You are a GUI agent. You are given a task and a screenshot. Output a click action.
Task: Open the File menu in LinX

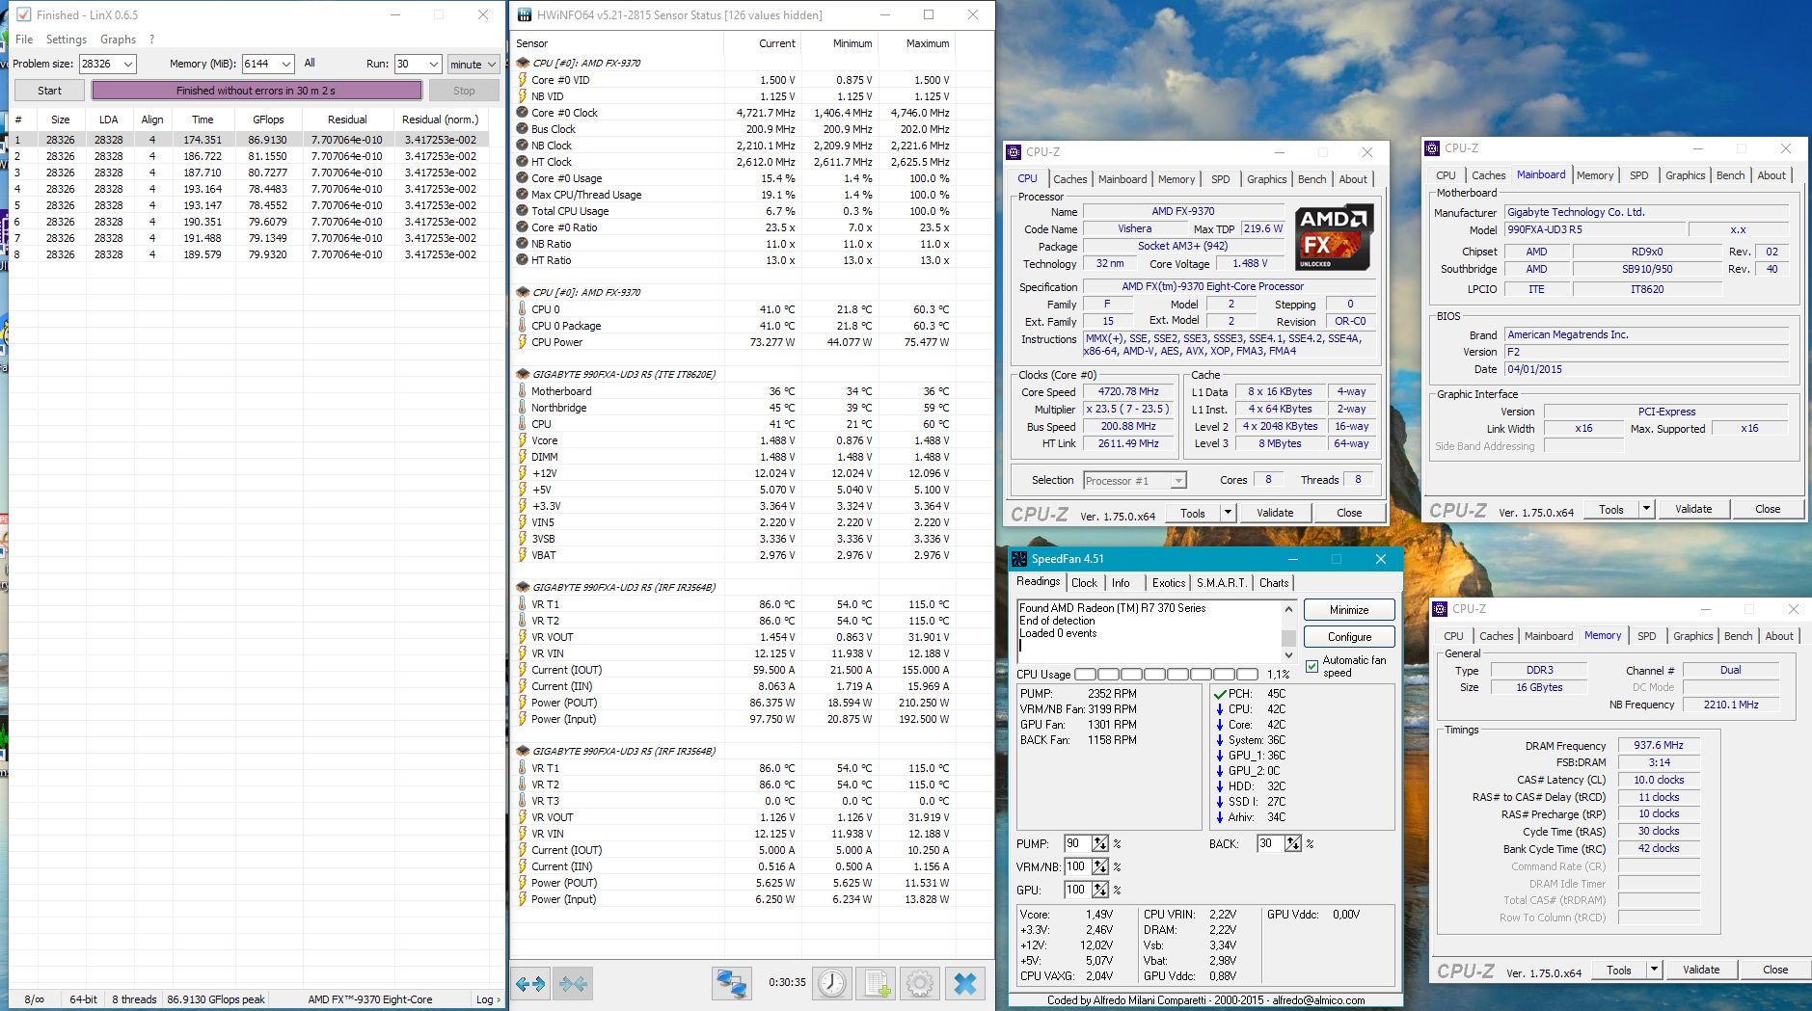tap(24, 40)
